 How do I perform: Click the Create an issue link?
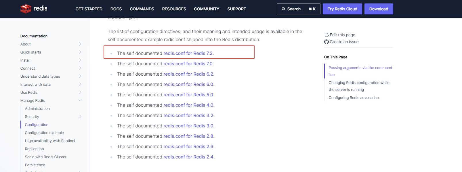(x=344, y=42)
